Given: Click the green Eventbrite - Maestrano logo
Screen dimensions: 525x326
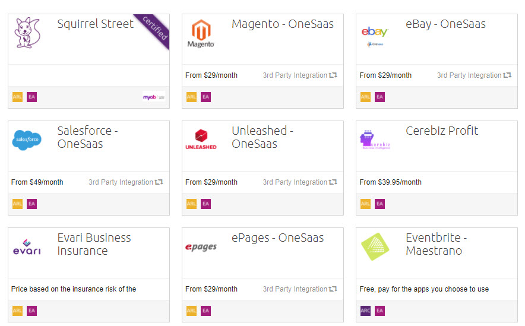Looking at the screenshot, I should [375, 246].
